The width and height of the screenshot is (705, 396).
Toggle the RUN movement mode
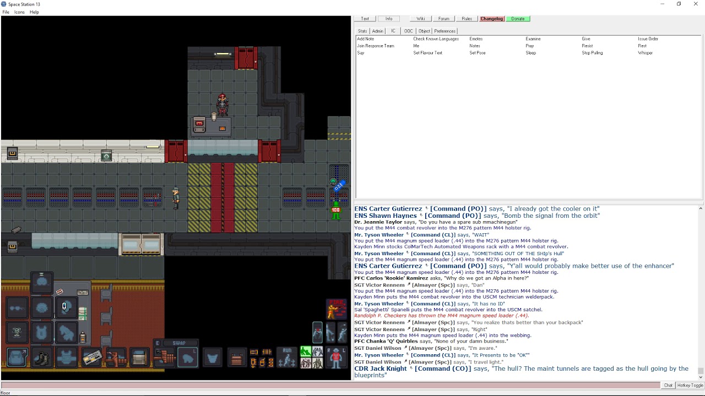(x=287, y=357)
